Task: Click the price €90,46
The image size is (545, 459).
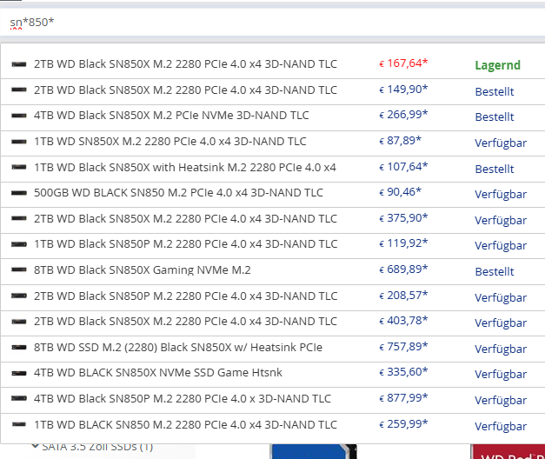Action: click(400, 191)
